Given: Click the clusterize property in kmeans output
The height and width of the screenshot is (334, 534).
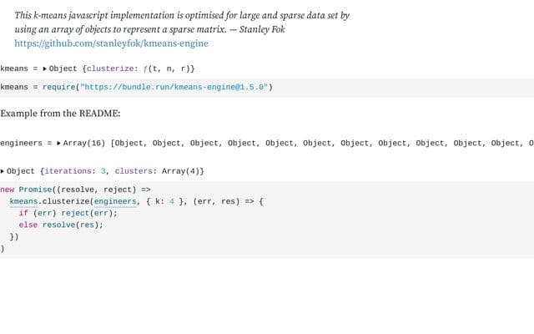Looking at the screenshot, I should [110, 68].
